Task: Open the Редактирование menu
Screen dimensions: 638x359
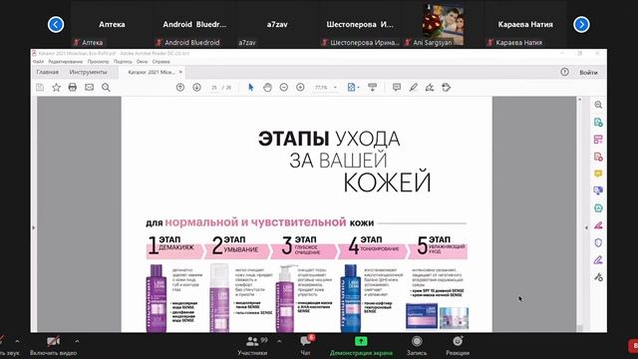Action: 65,62
